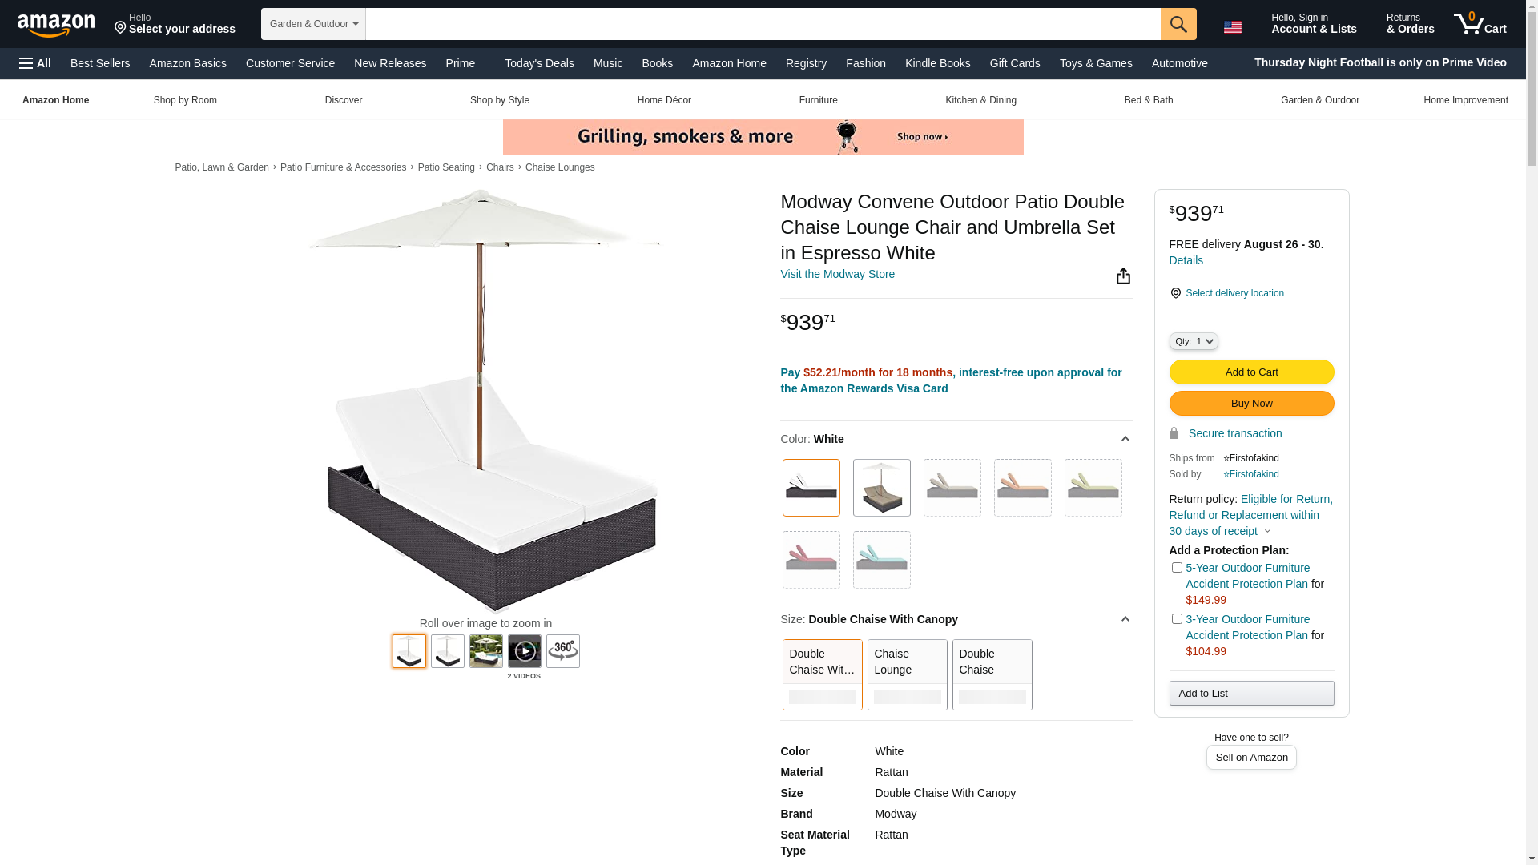Collapse the Color section chevron
The width and height of the screenshot is (1538, 865).
pos(1125,439)
